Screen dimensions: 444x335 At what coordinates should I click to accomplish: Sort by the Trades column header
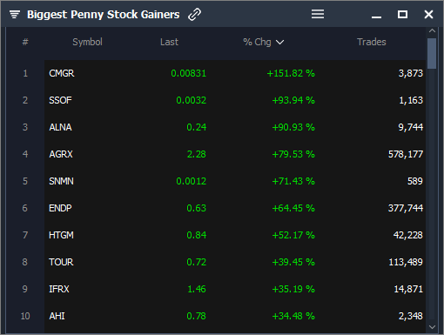coord(372,42)
